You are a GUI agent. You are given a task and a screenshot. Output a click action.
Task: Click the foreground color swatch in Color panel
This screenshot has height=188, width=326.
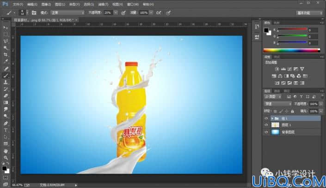(x=266, y=30)
